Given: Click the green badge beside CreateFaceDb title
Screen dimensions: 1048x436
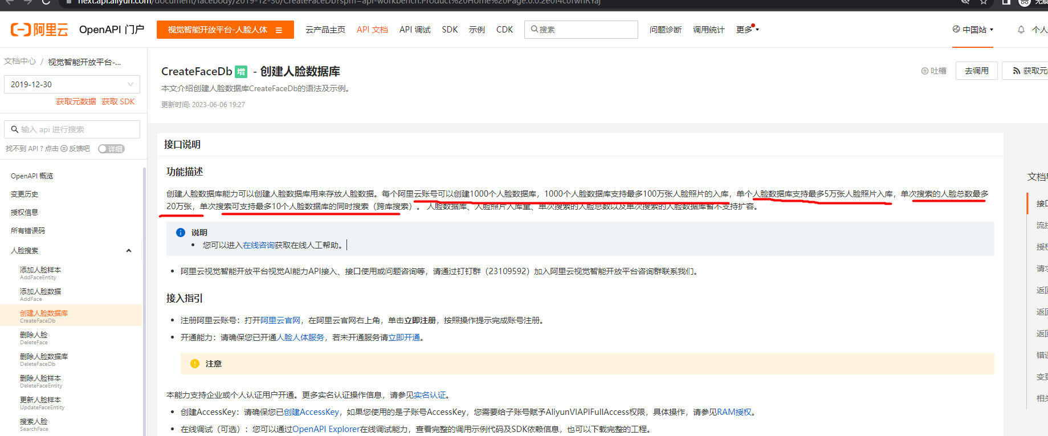Looking at the screenshot, I should (242, 72).
